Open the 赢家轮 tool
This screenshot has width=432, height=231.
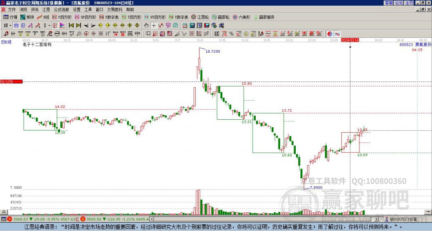tap(221, 17)
